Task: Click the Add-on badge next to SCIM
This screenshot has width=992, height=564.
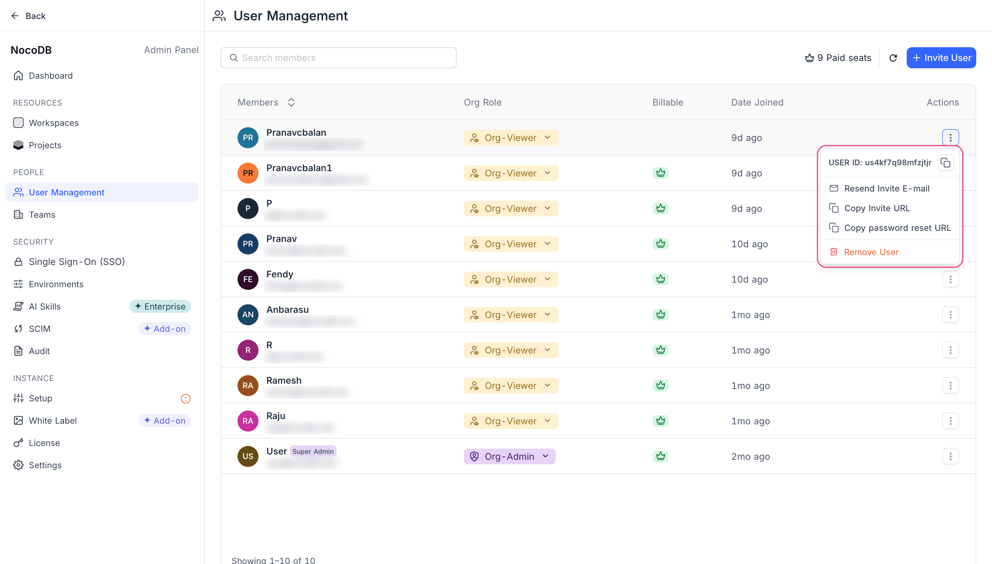Action: tap(165, 329)
